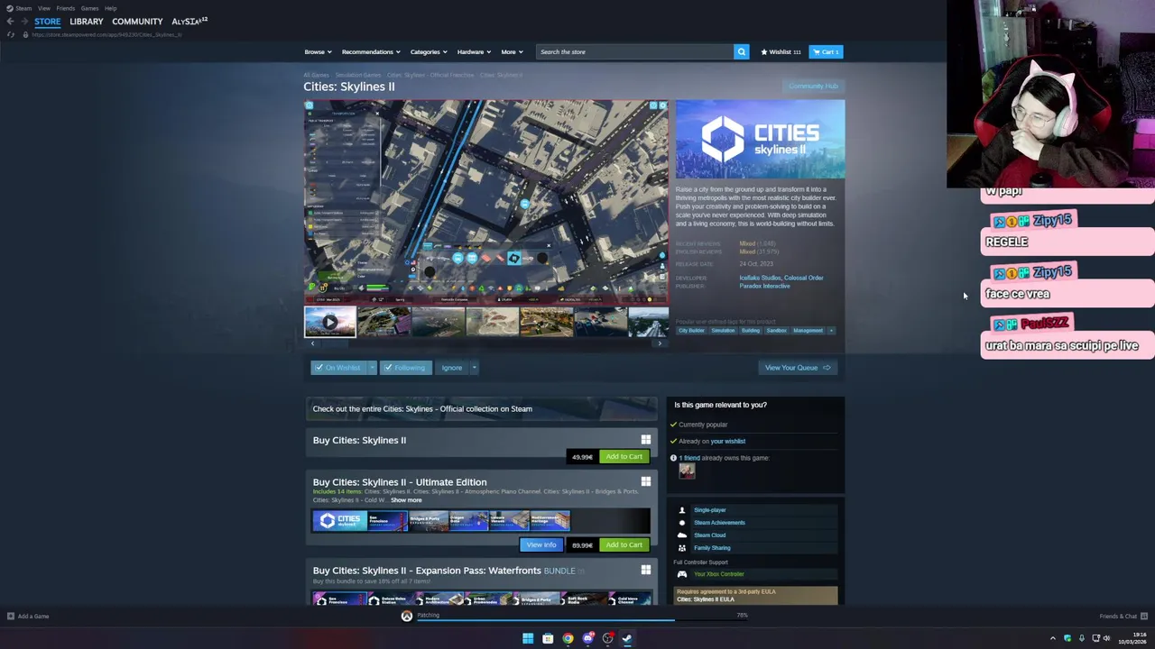This screenshot has height=649, width=1155.
Task: Click View Your Queue
Action: (798, 368)
